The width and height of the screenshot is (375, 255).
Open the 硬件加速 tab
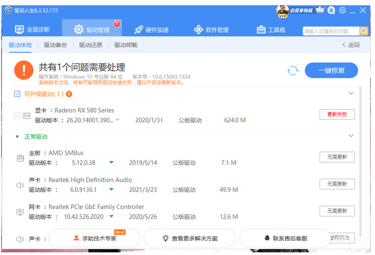point(152,30)
